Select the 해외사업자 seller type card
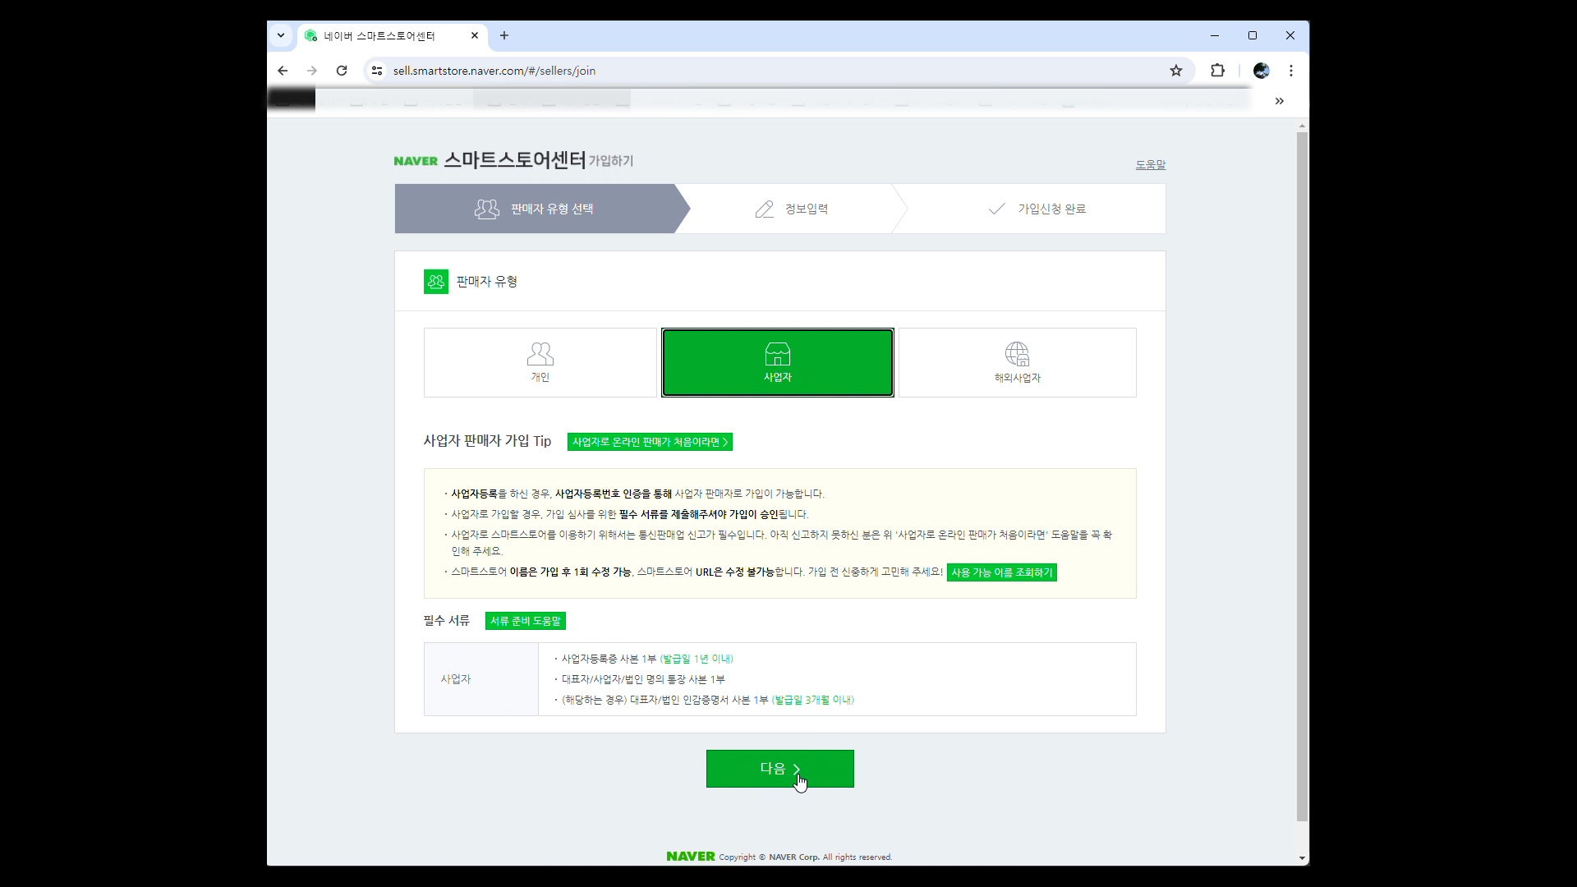Screen dimensions: 1577x887 click(1017, 362)
